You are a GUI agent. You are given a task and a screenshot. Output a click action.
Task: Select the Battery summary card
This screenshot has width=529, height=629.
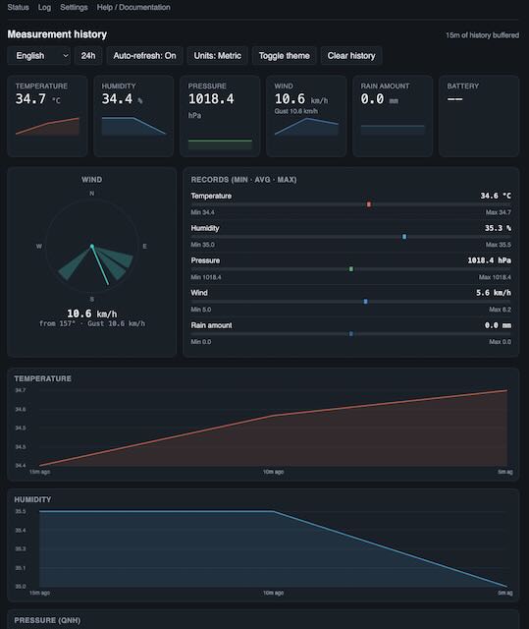pos(479,116)
